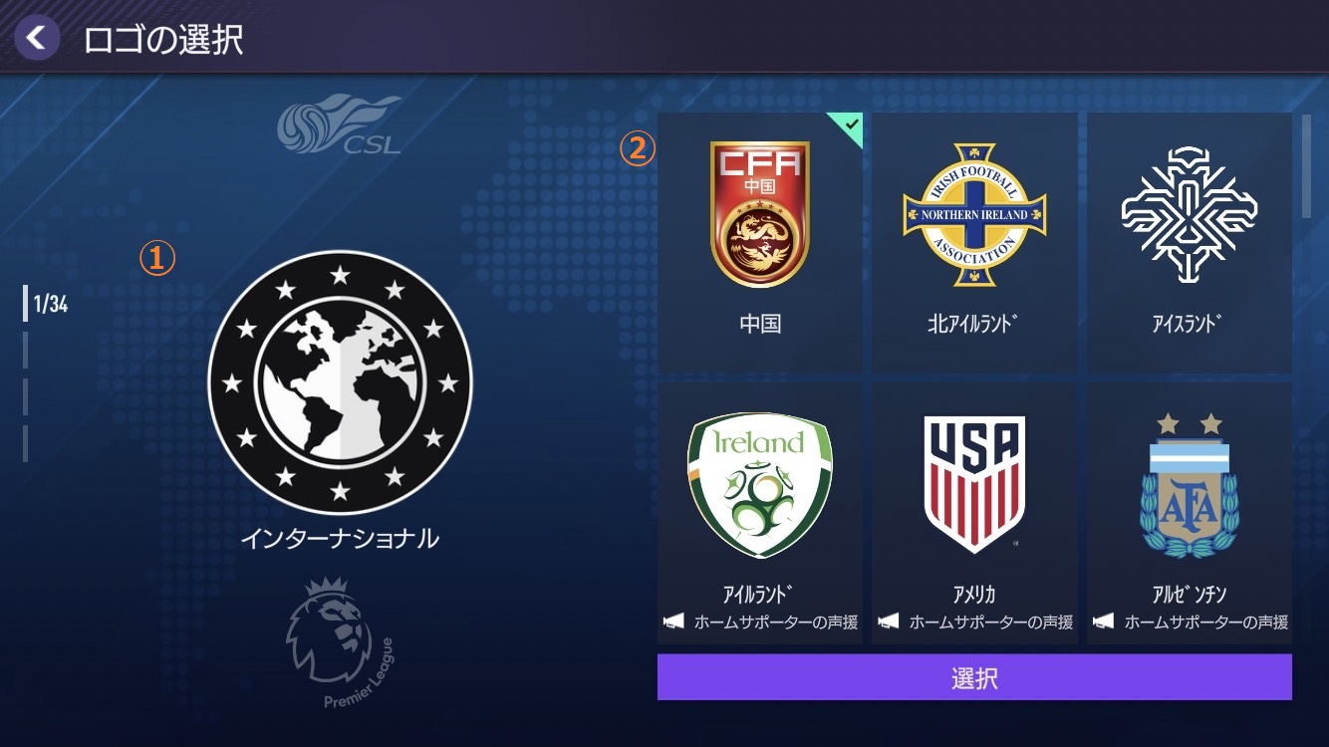
Task: Confirm with the purple 選択 button
Action: pos(974,677)
